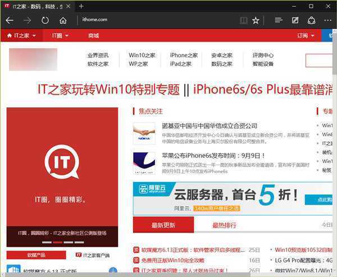Open a new tab with plus button
The width and height of the screenshot is (337, 277).
click(x=81, y=6)
